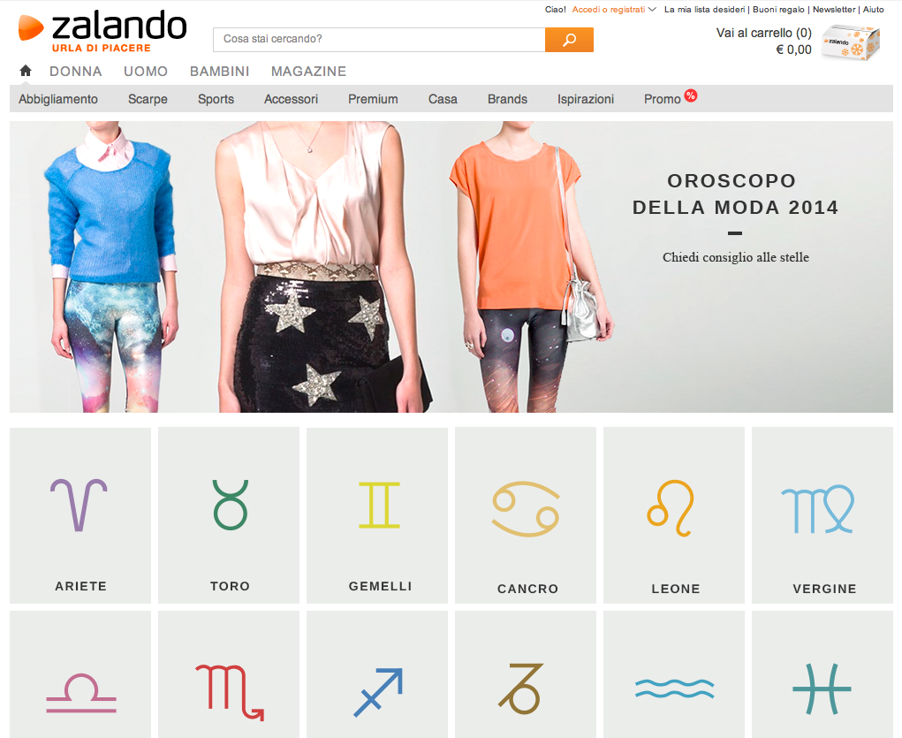Open the DONNA top navigation tab
The width and height of the screenshot is (902, 738).
tap(75, 72)
